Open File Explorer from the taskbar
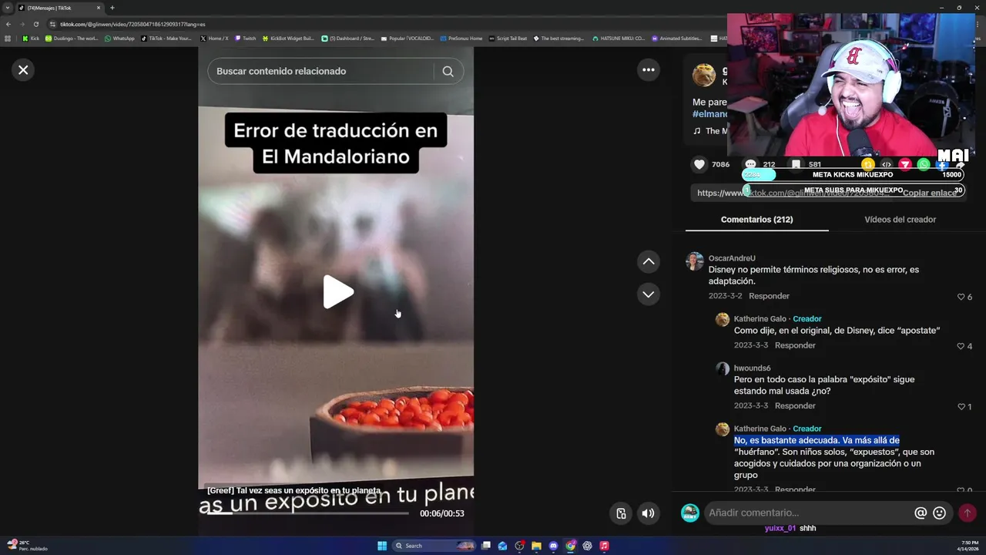Image resolution: width=986 pixels, height=555 pixels. [536, 546]
